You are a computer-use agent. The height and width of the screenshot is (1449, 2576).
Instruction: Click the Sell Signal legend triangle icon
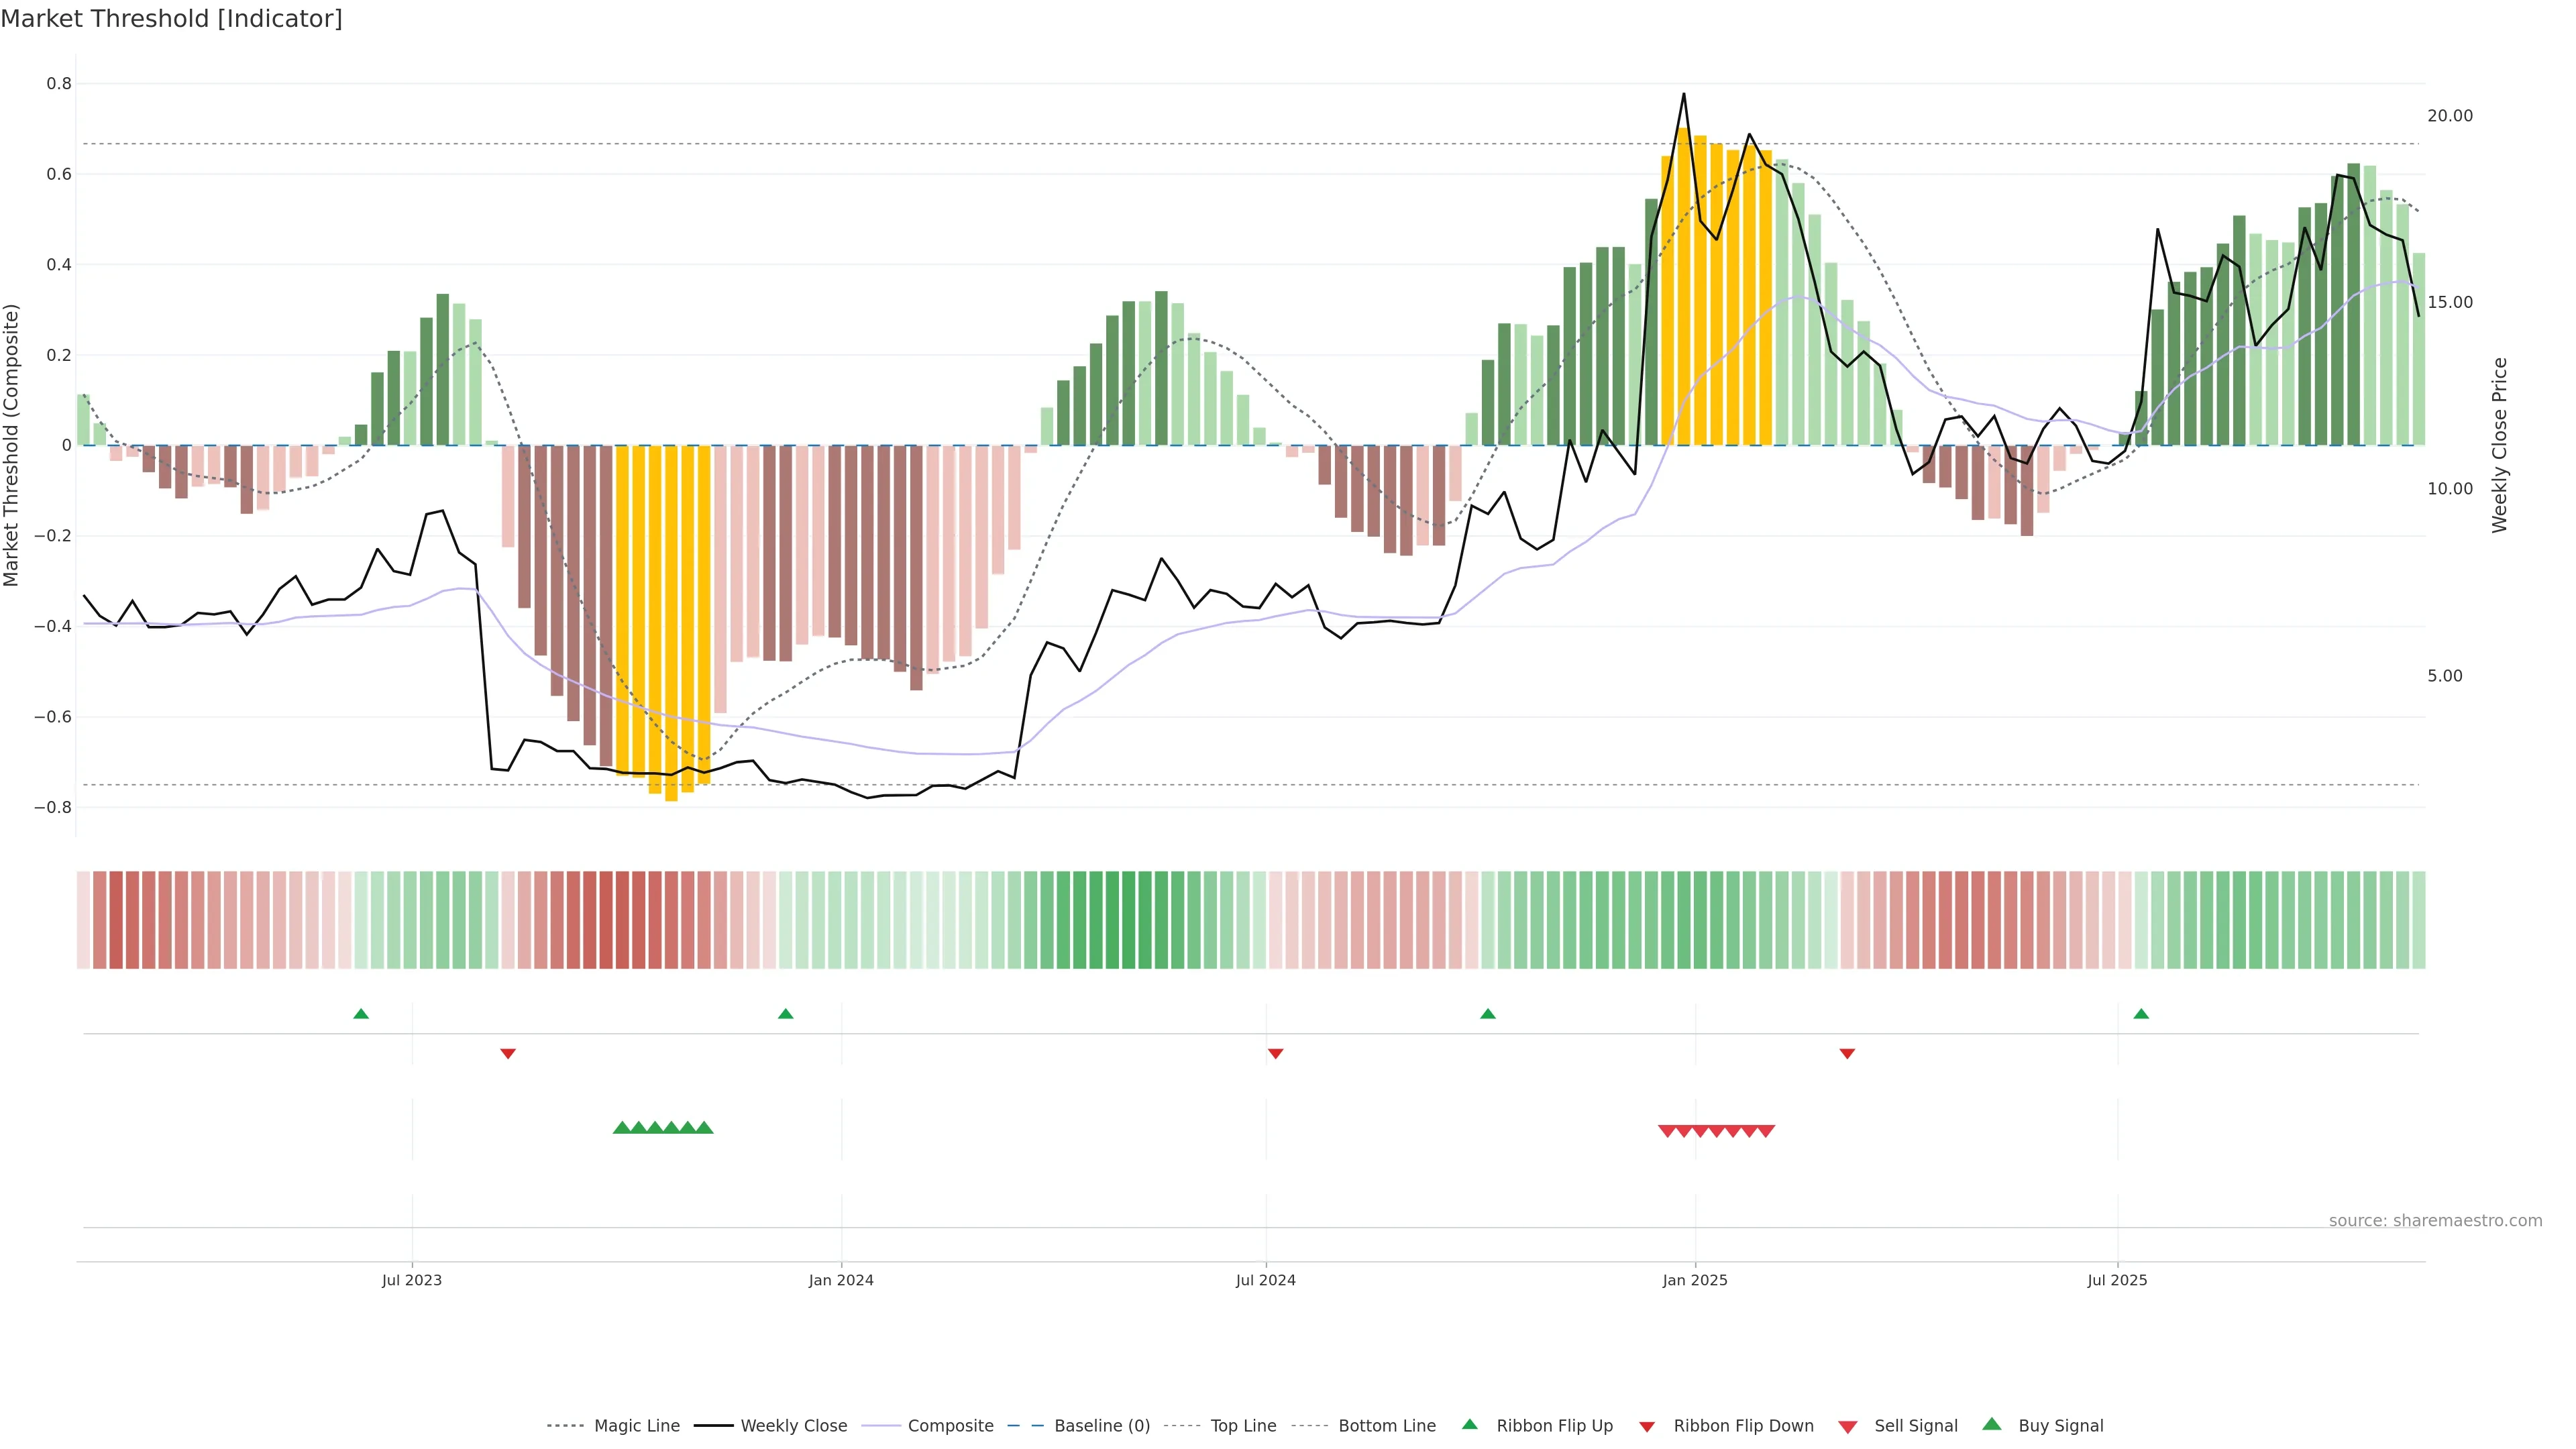(1847, 1426)
